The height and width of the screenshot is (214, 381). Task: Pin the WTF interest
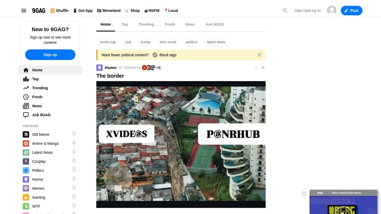pos(74,206)
